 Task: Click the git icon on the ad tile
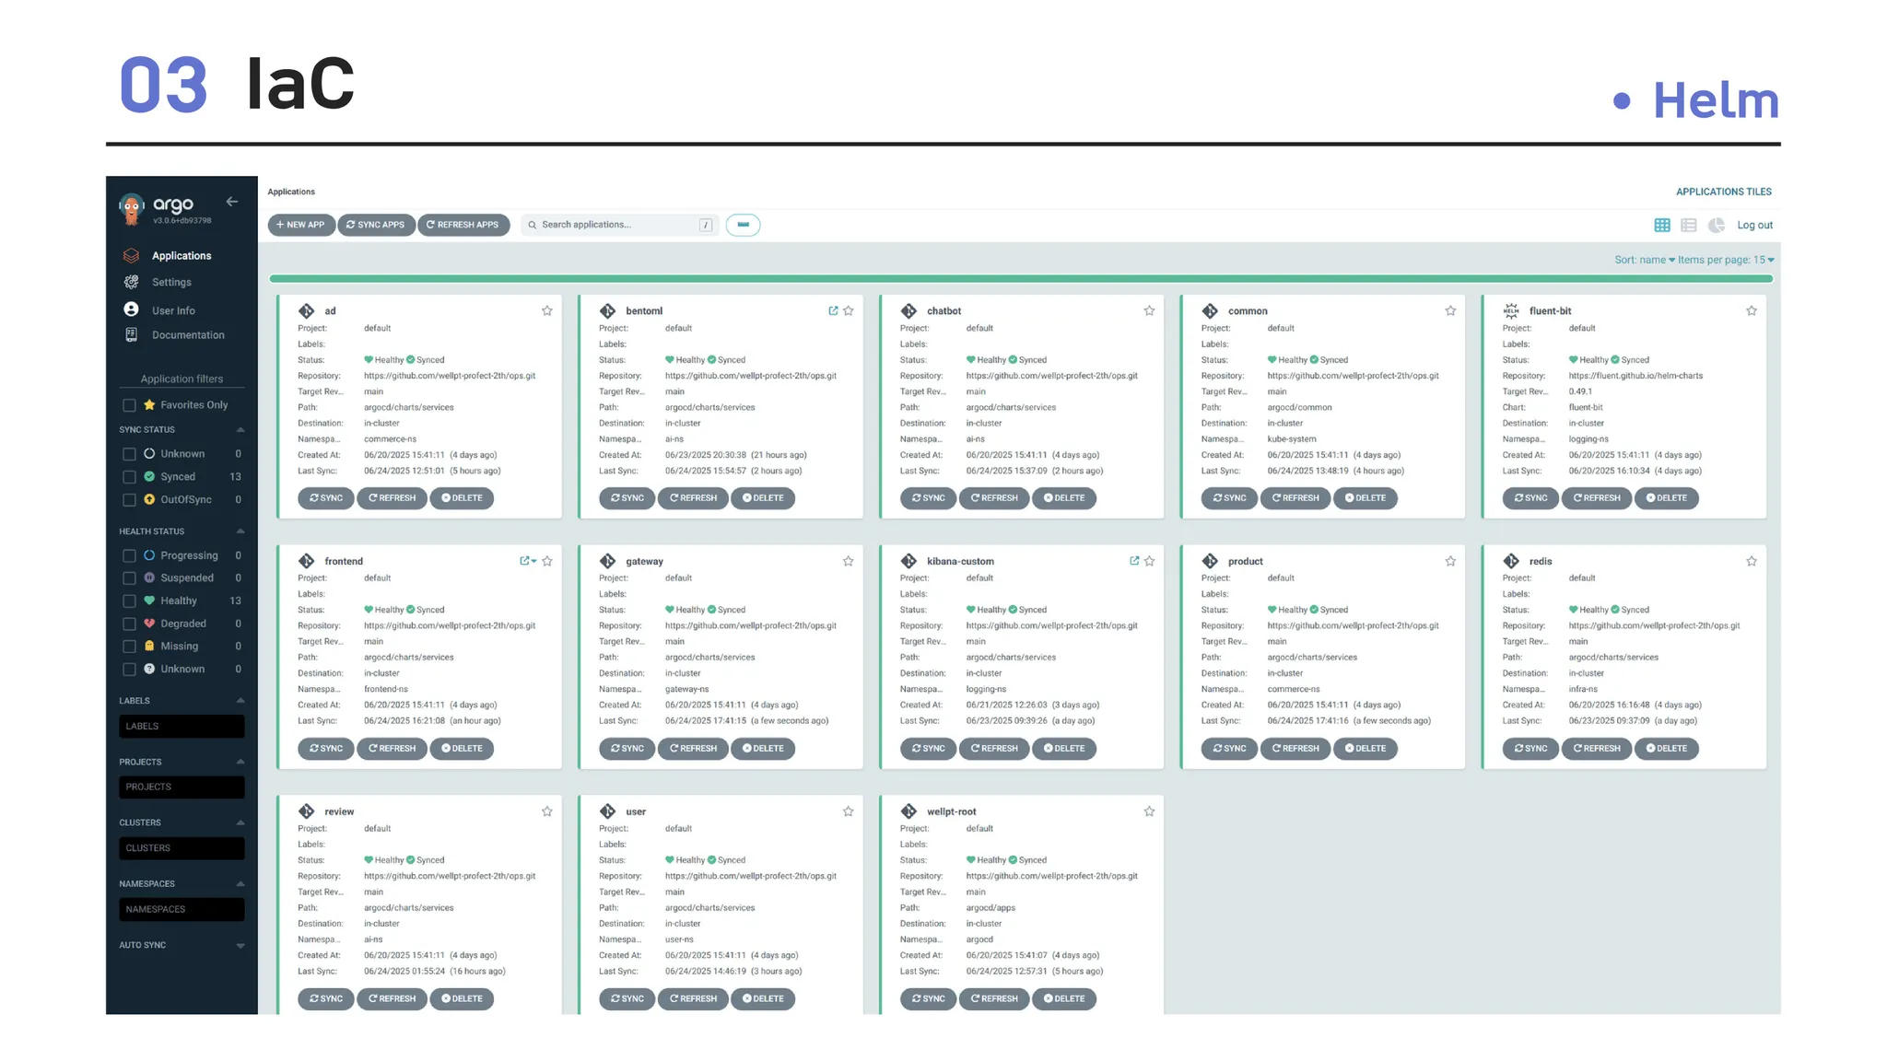pyautogui.click(x=307, y=311)
